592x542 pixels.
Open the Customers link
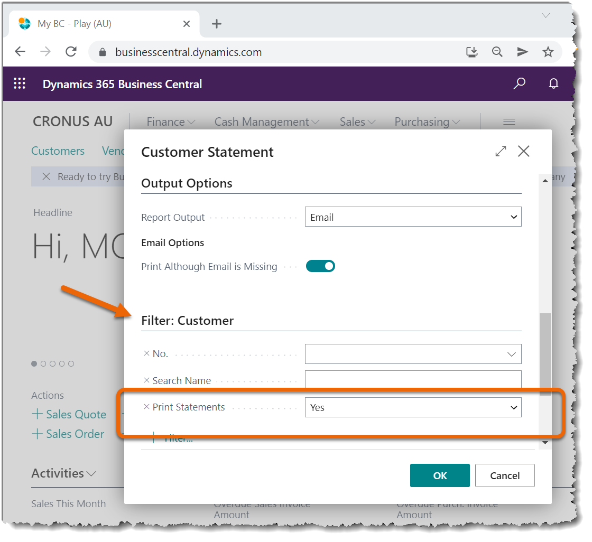point(58,151)
